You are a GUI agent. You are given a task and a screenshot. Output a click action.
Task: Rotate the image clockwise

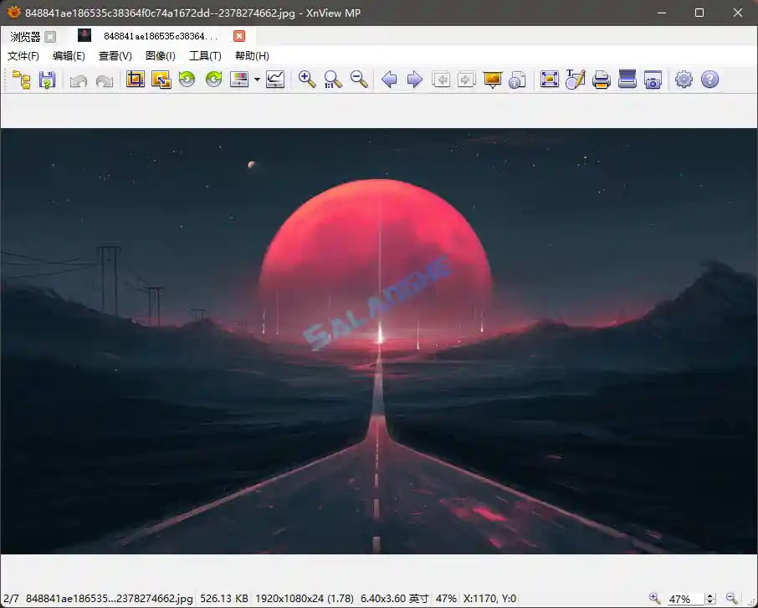213,80
